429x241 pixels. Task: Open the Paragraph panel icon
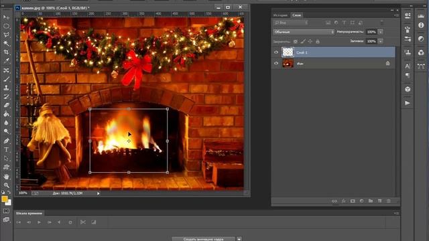click(x=408, y=76)
